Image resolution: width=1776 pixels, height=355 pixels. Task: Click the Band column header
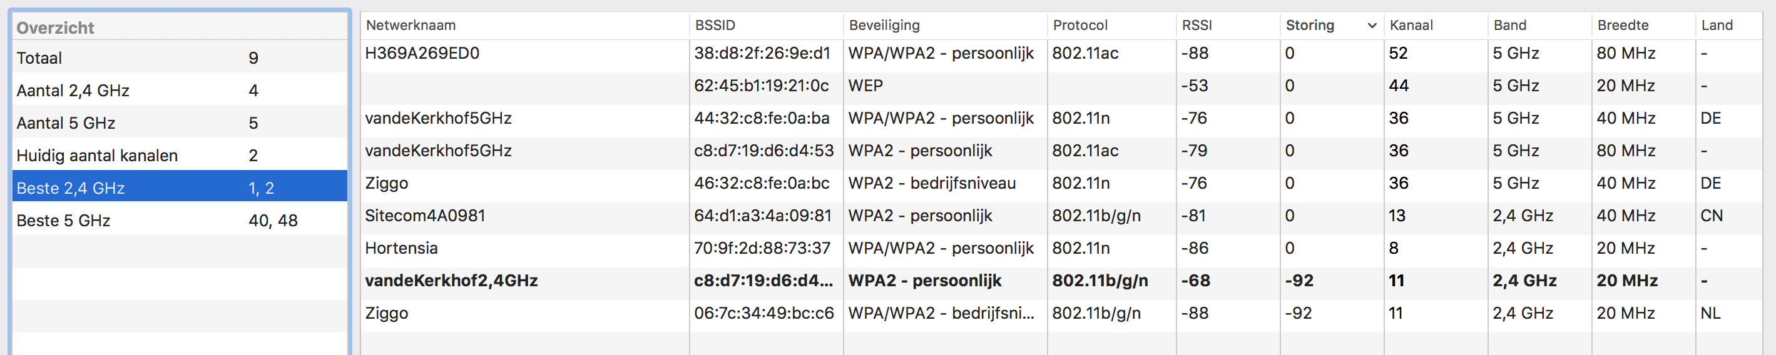pyautogui.click(x=1510, y=26)
